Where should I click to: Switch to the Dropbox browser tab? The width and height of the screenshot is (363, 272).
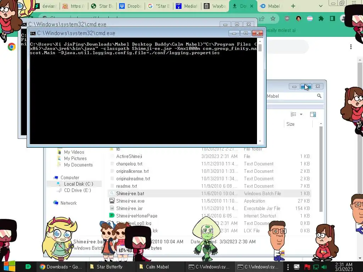[x=131, y=6]
